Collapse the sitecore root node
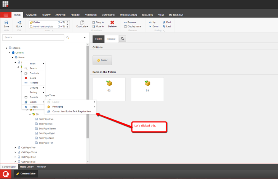 click(6, 48)
